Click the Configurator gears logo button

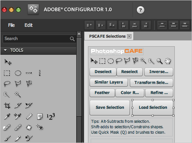(x=33, y=9)
